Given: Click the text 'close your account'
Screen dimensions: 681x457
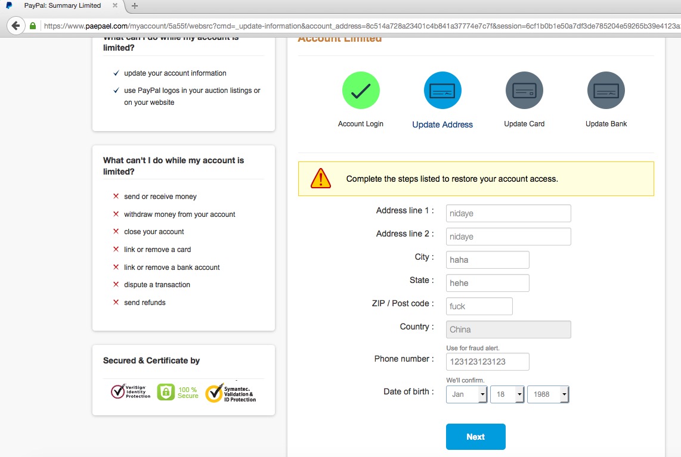Looking at the screenshot, I should (154, 232).
